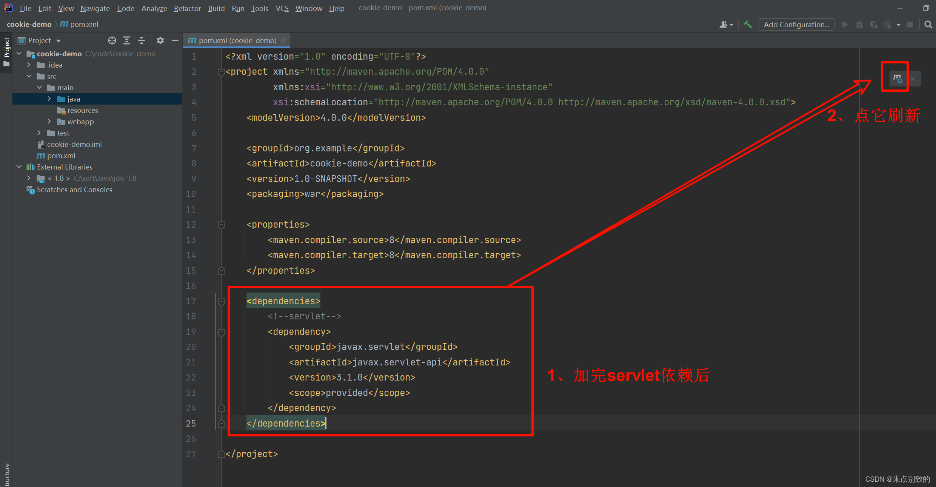Open Project panel settings gear
936x487 pixels.
[x=160, y=40]
